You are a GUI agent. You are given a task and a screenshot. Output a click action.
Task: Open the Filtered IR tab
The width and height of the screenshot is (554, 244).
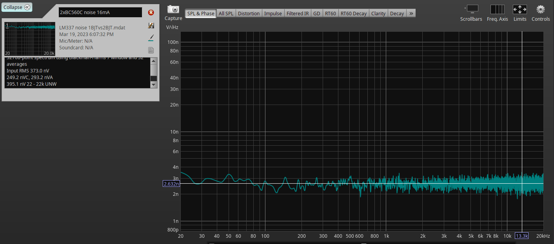pos(298,13)
